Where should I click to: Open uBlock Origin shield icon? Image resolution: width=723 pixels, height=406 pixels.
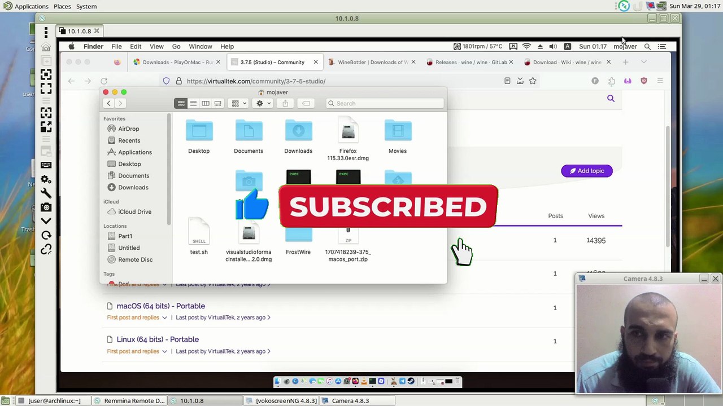[x=644, y=81]
